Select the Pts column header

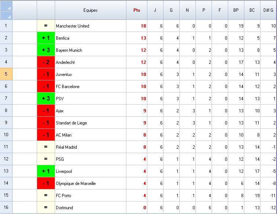coord(137,10)
